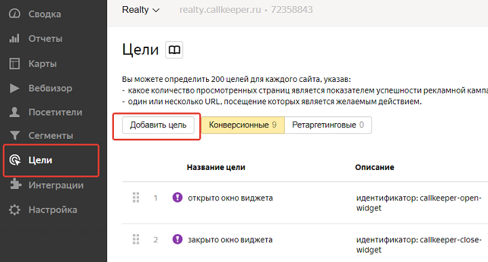Click the realty.callkeeper.ru site address
This screenshot has height=262, width=488.
click(220, 10)
